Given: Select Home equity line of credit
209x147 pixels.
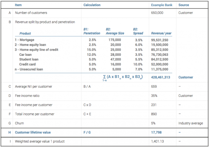Looking at the screenshot, I should tap(37, 50).
